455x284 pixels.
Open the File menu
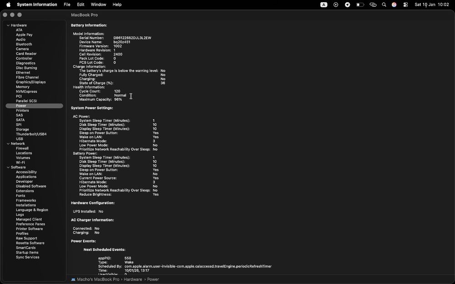coord(67,5)
